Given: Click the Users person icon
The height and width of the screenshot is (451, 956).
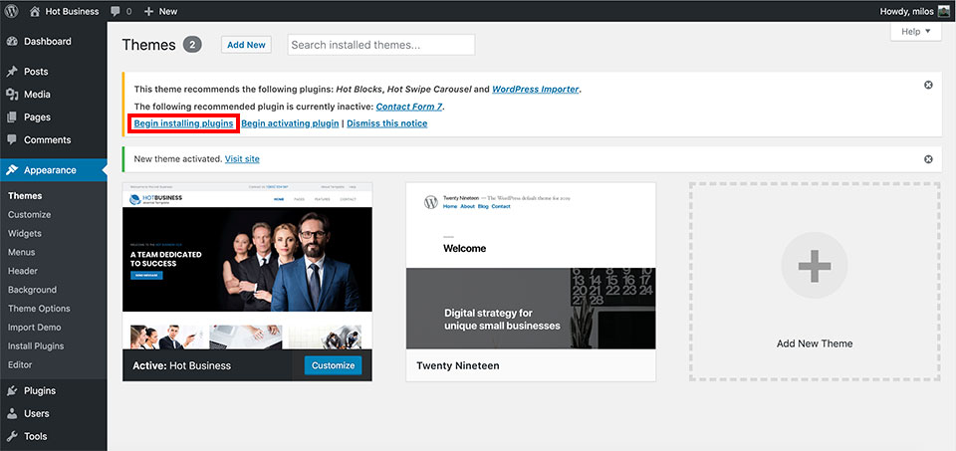Looking at the screenshot, I should [12, 413].
